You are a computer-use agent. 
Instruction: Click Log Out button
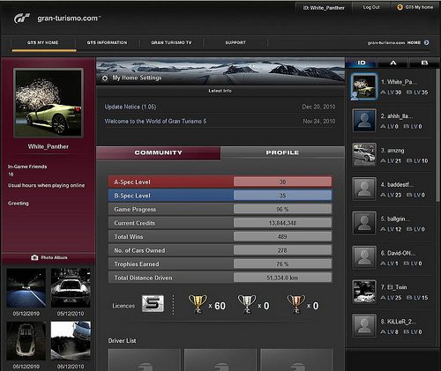(371, 7)
